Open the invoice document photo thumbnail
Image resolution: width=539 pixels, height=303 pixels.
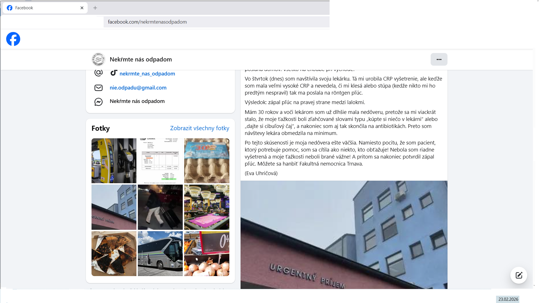160,161
